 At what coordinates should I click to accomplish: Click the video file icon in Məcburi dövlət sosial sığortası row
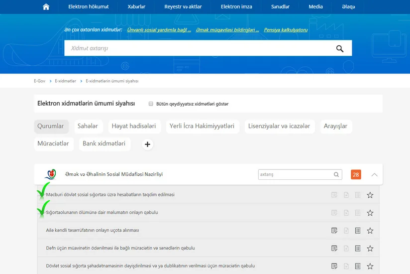pyautogui.click(x=346, y=195)
